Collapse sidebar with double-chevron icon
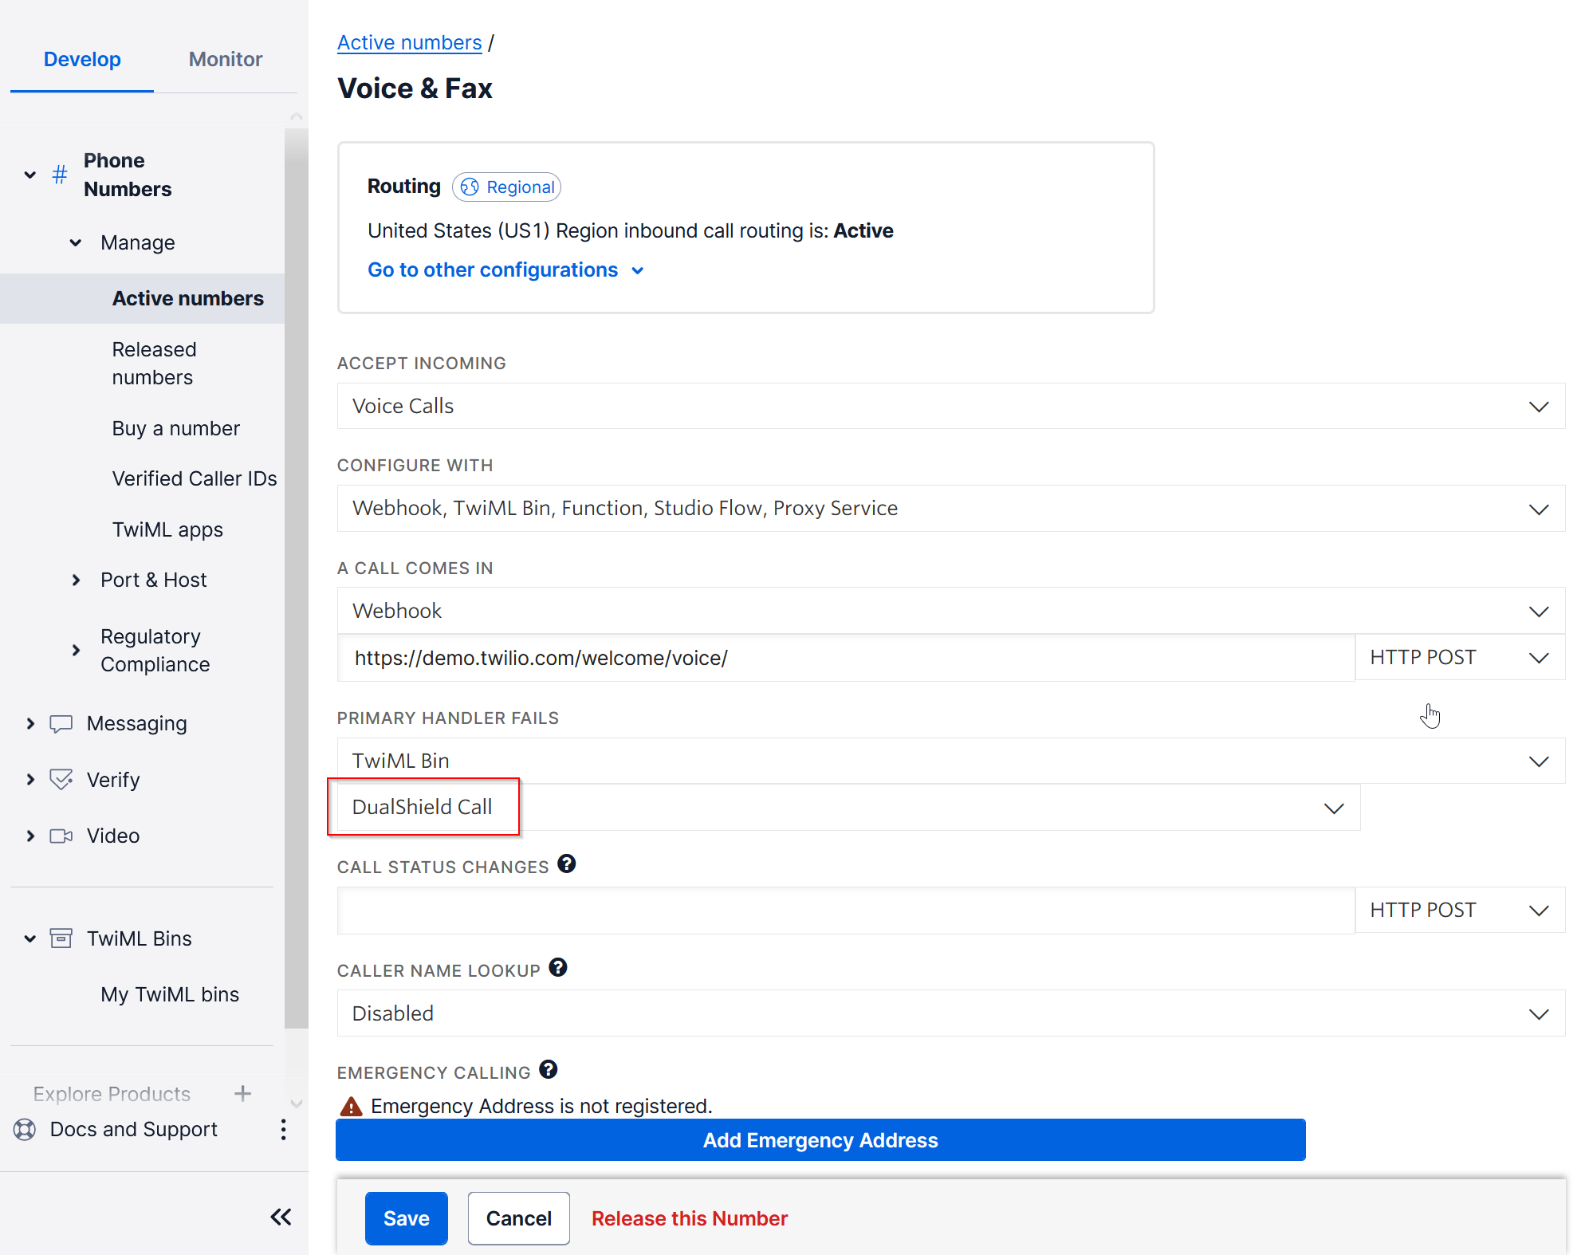The height and width of the screenshot is (1255, 1585). coord(281,1217)
